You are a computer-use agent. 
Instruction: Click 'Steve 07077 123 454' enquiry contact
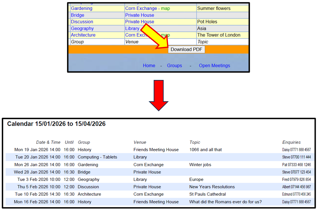[x=296, y=172]
